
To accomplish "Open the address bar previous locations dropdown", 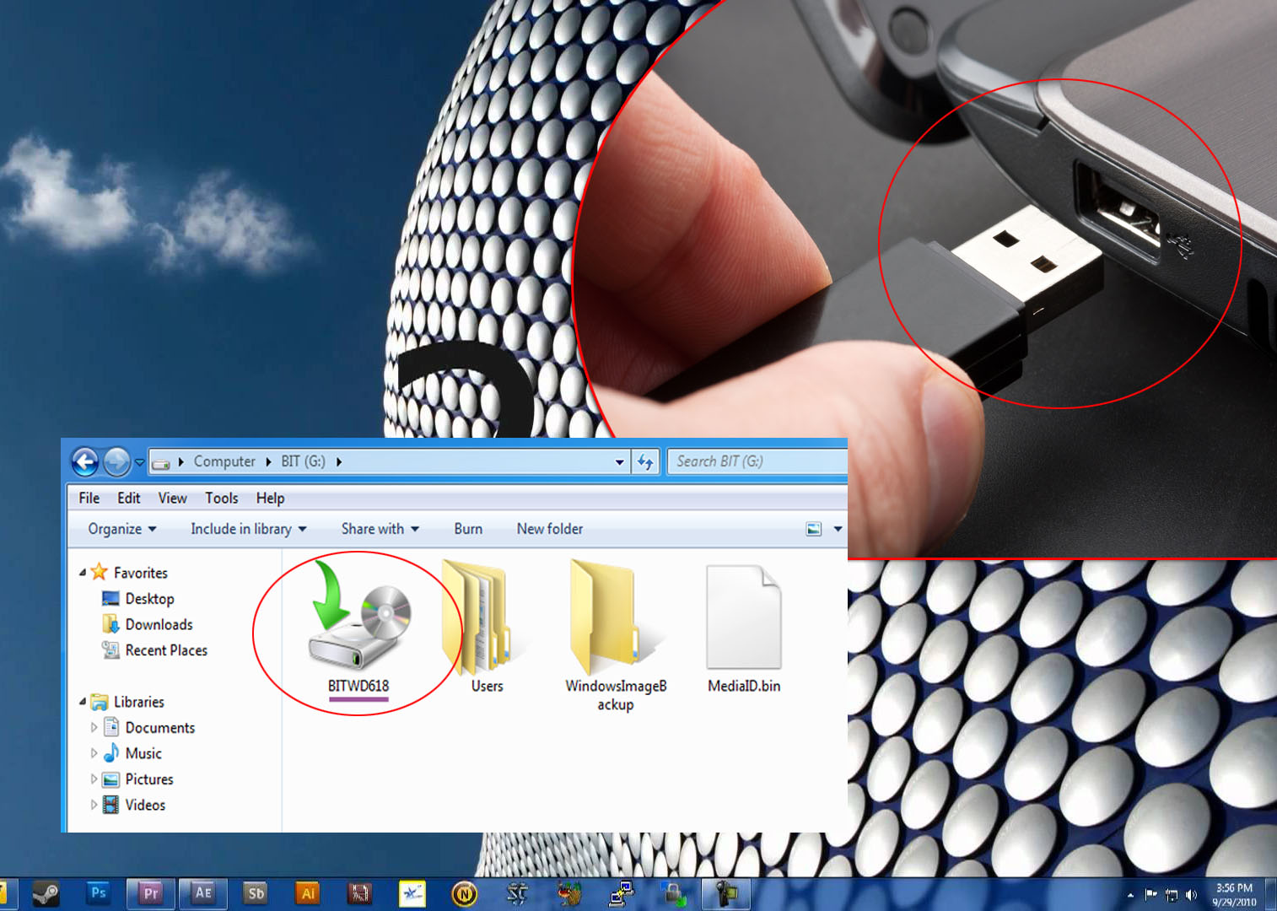I will [x=619, y=461].
